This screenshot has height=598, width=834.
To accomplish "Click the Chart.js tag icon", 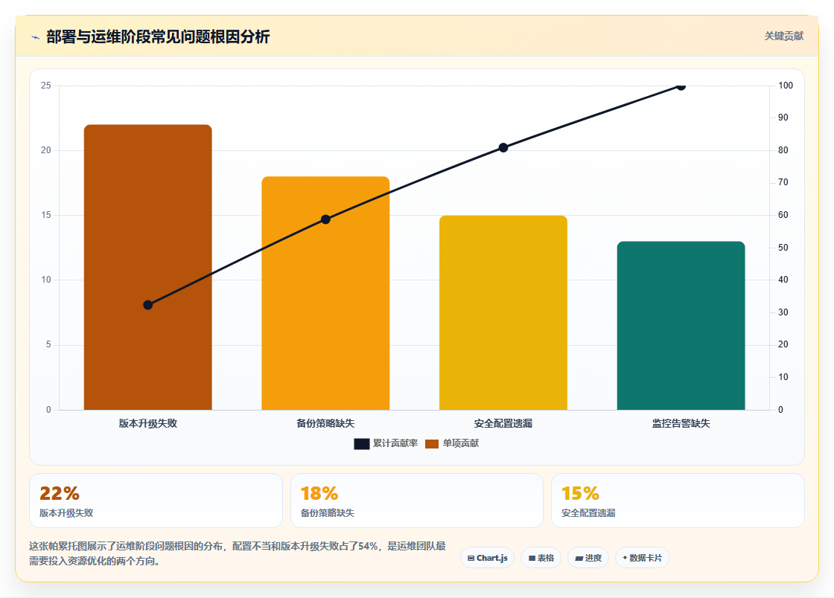I will coord(471,558).
